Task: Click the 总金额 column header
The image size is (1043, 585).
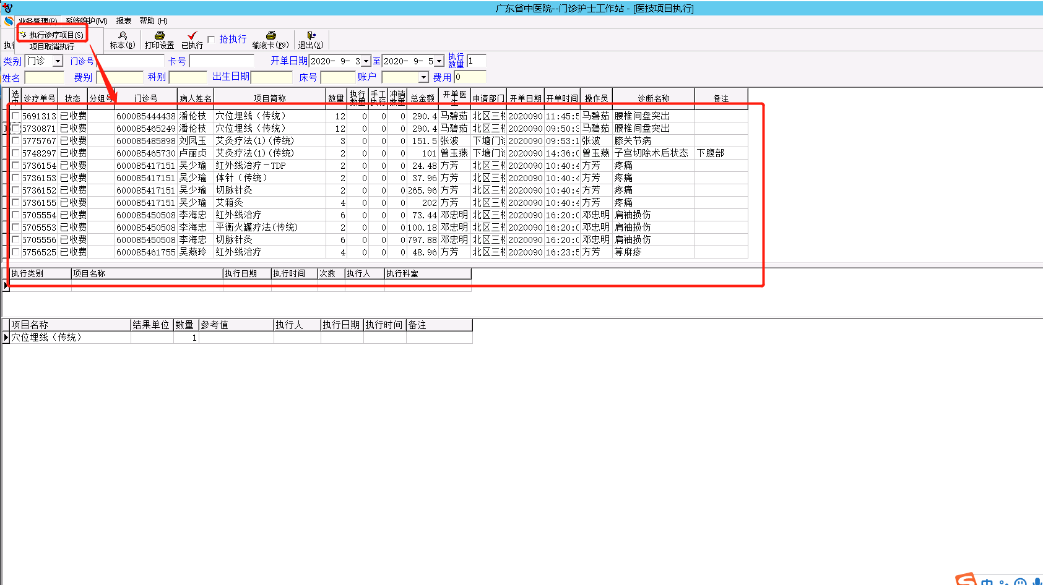Action: click(423, 98)
